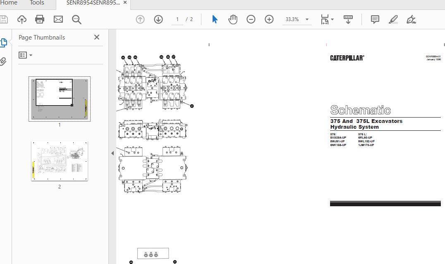Click the Schematic title text
Image resolution: width=445 pixels, height=264 pixels.
click(x=361, y=110)
